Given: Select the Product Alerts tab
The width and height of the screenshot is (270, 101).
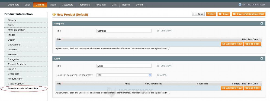Looking at the screenshot, I should [x=26, y=79].
